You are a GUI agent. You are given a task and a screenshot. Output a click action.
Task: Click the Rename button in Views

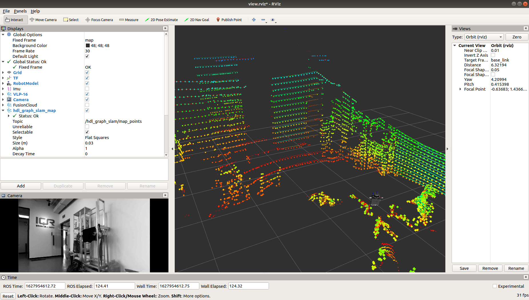[x=516, y=268]
